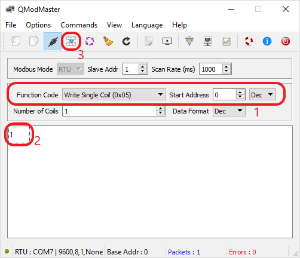Image resolution: width=300 pixels, height=258 pixels.
Task: Open the File menu
Action: [x=11, y=25]
